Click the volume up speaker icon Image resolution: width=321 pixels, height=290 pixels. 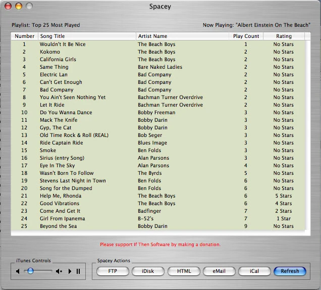point(59,271)
